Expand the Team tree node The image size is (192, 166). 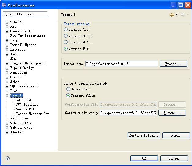coord(7,91)
